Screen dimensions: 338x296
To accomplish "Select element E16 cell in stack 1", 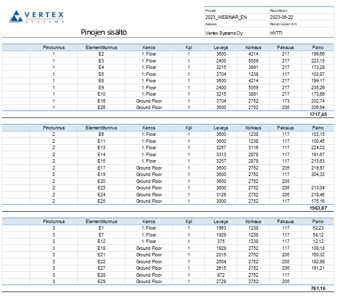I will 101,101.
